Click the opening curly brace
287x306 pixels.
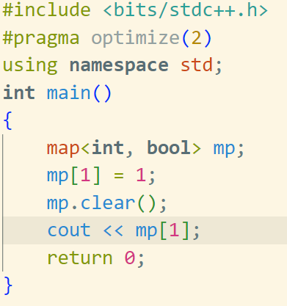[7, 120]
